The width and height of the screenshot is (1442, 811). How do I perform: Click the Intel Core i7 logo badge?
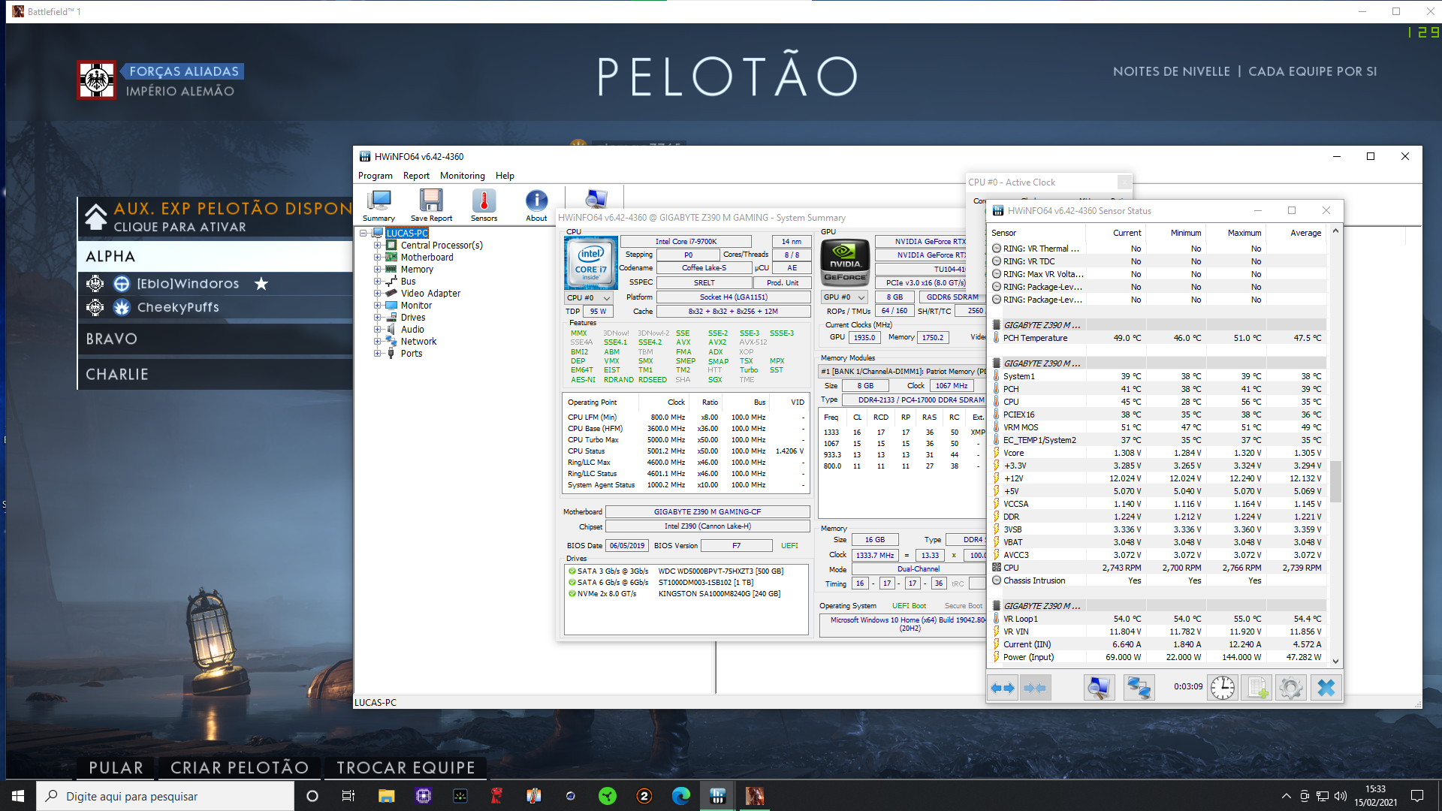coord(591,263)
